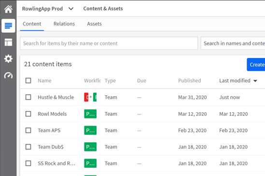
Task: Click the green workflow badge for Hustle & Muscle
Action: coord(95,97)
